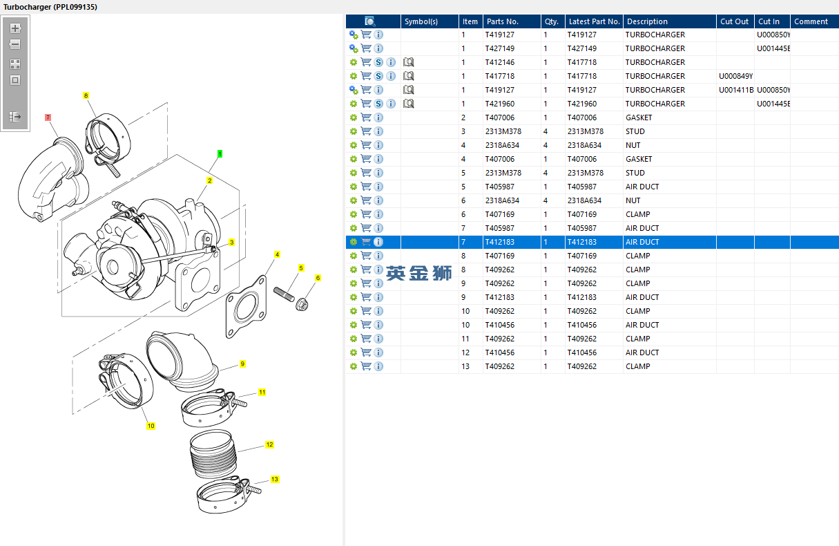The height and width of the screenshot is (546, 839).
Task: Click the gear icon for clamp T407169 item 6
Action: pos(354,214)
